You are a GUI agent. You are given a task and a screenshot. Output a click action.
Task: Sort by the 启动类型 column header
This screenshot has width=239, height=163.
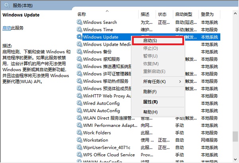pyautogui.click(x=185, y=14)
